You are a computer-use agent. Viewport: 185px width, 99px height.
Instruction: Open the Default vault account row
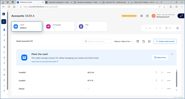95,89
